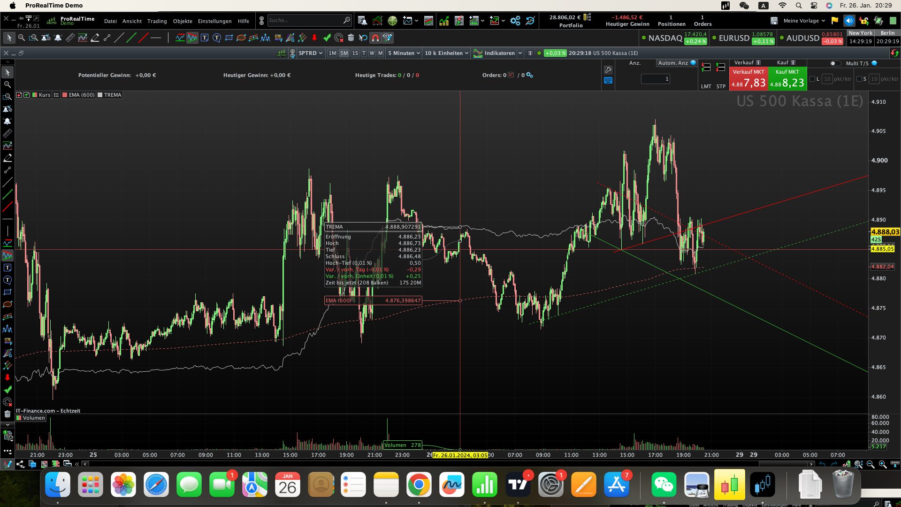Enable the S pkt/ktr checkbox

pyautogui.click(x=859, y=79)
